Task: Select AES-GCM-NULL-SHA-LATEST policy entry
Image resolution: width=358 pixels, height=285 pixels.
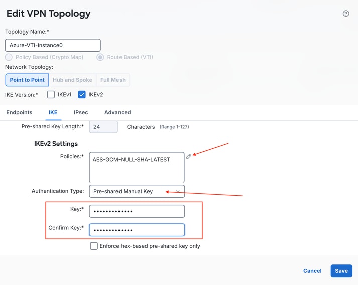Action: pos(131,159)
